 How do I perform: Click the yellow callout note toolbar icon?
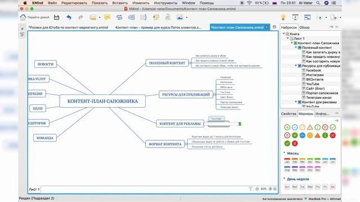(x=107, y=17)
